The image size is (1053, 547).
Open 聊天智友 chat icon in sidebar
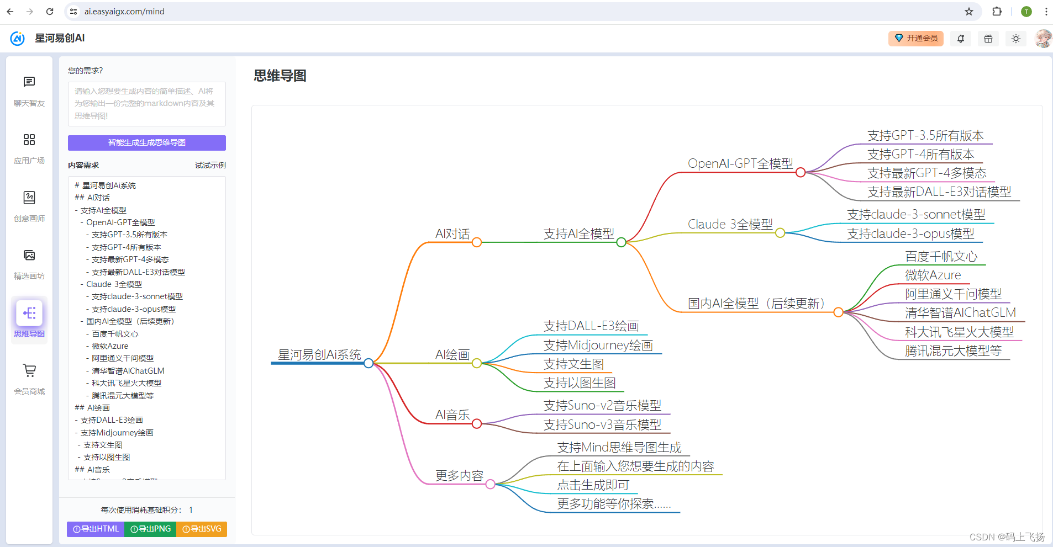pos(29,82)
